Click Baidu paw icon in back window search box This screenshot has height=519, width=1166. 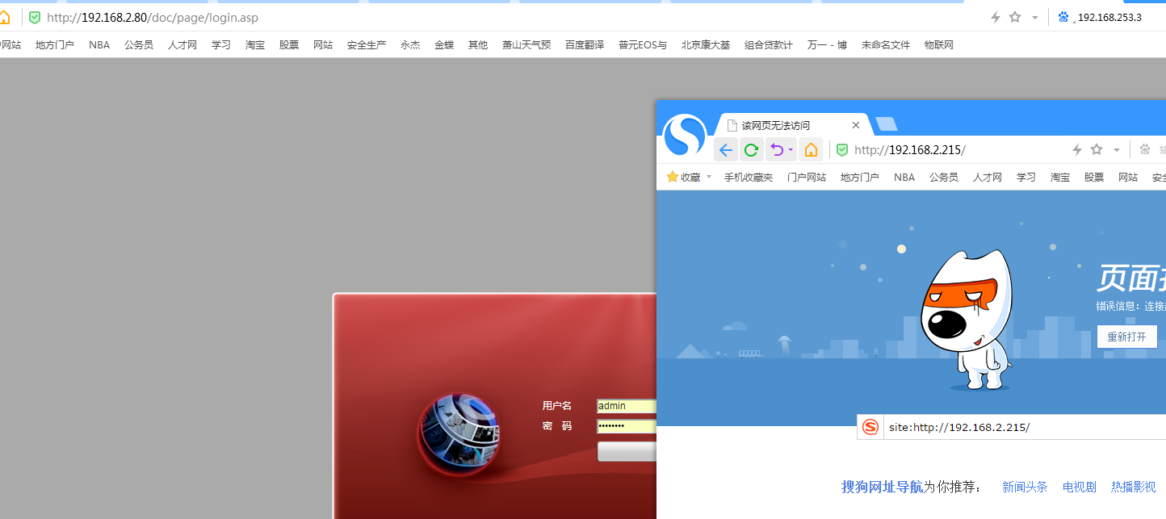(x=1063, y=17)
